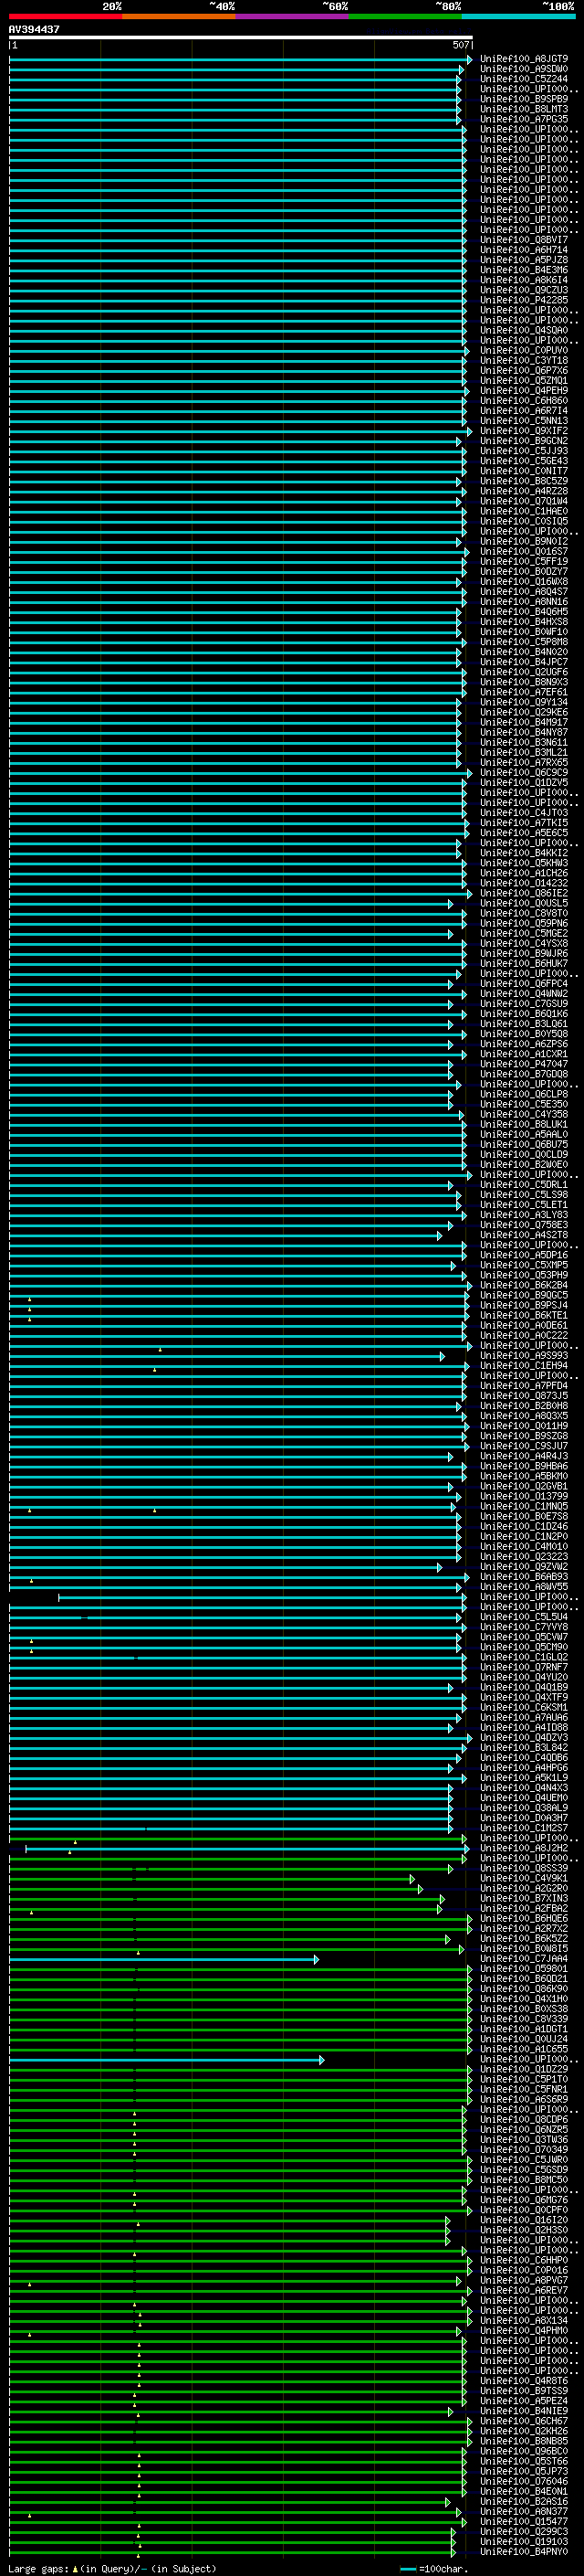This screenshot has height=2576, width=584.
Task: Select the UniRef100_A8K6I4 label
Action: [524, 280]
